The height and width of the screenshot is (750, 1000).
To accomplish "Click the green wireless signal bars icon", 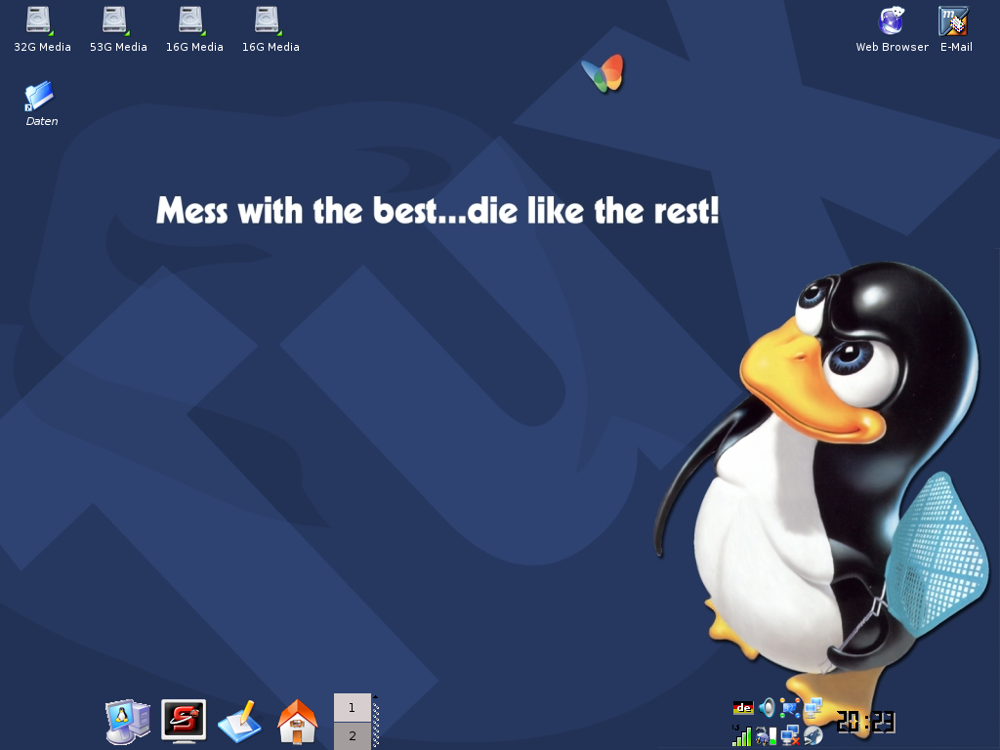I will click(742, 736).
